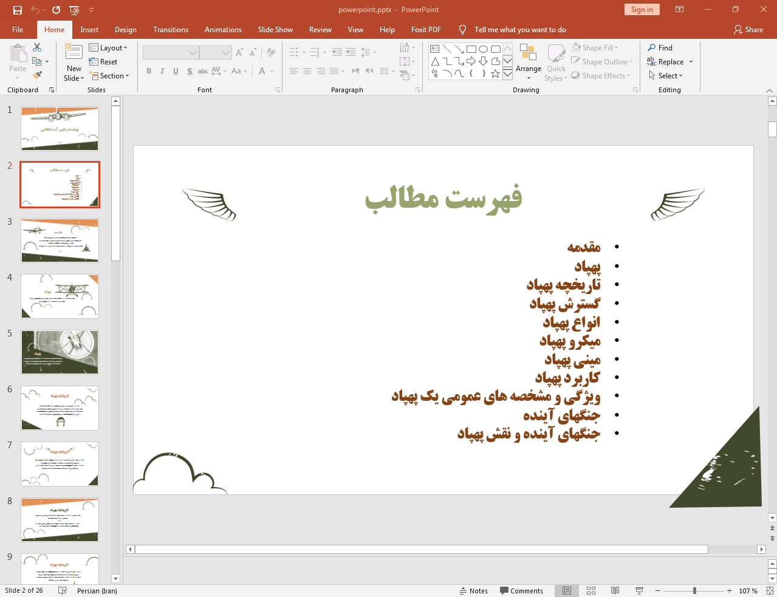Image resolution: width=777 pixels, height=597 pixels.
Task: Click the Strikethrough abc icon
Action: [203, 71]
